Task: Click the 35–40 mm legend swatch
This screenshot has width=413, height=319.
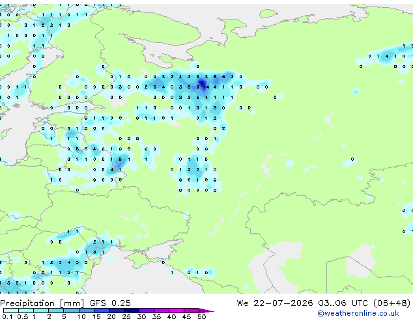Action: point(162,311)
